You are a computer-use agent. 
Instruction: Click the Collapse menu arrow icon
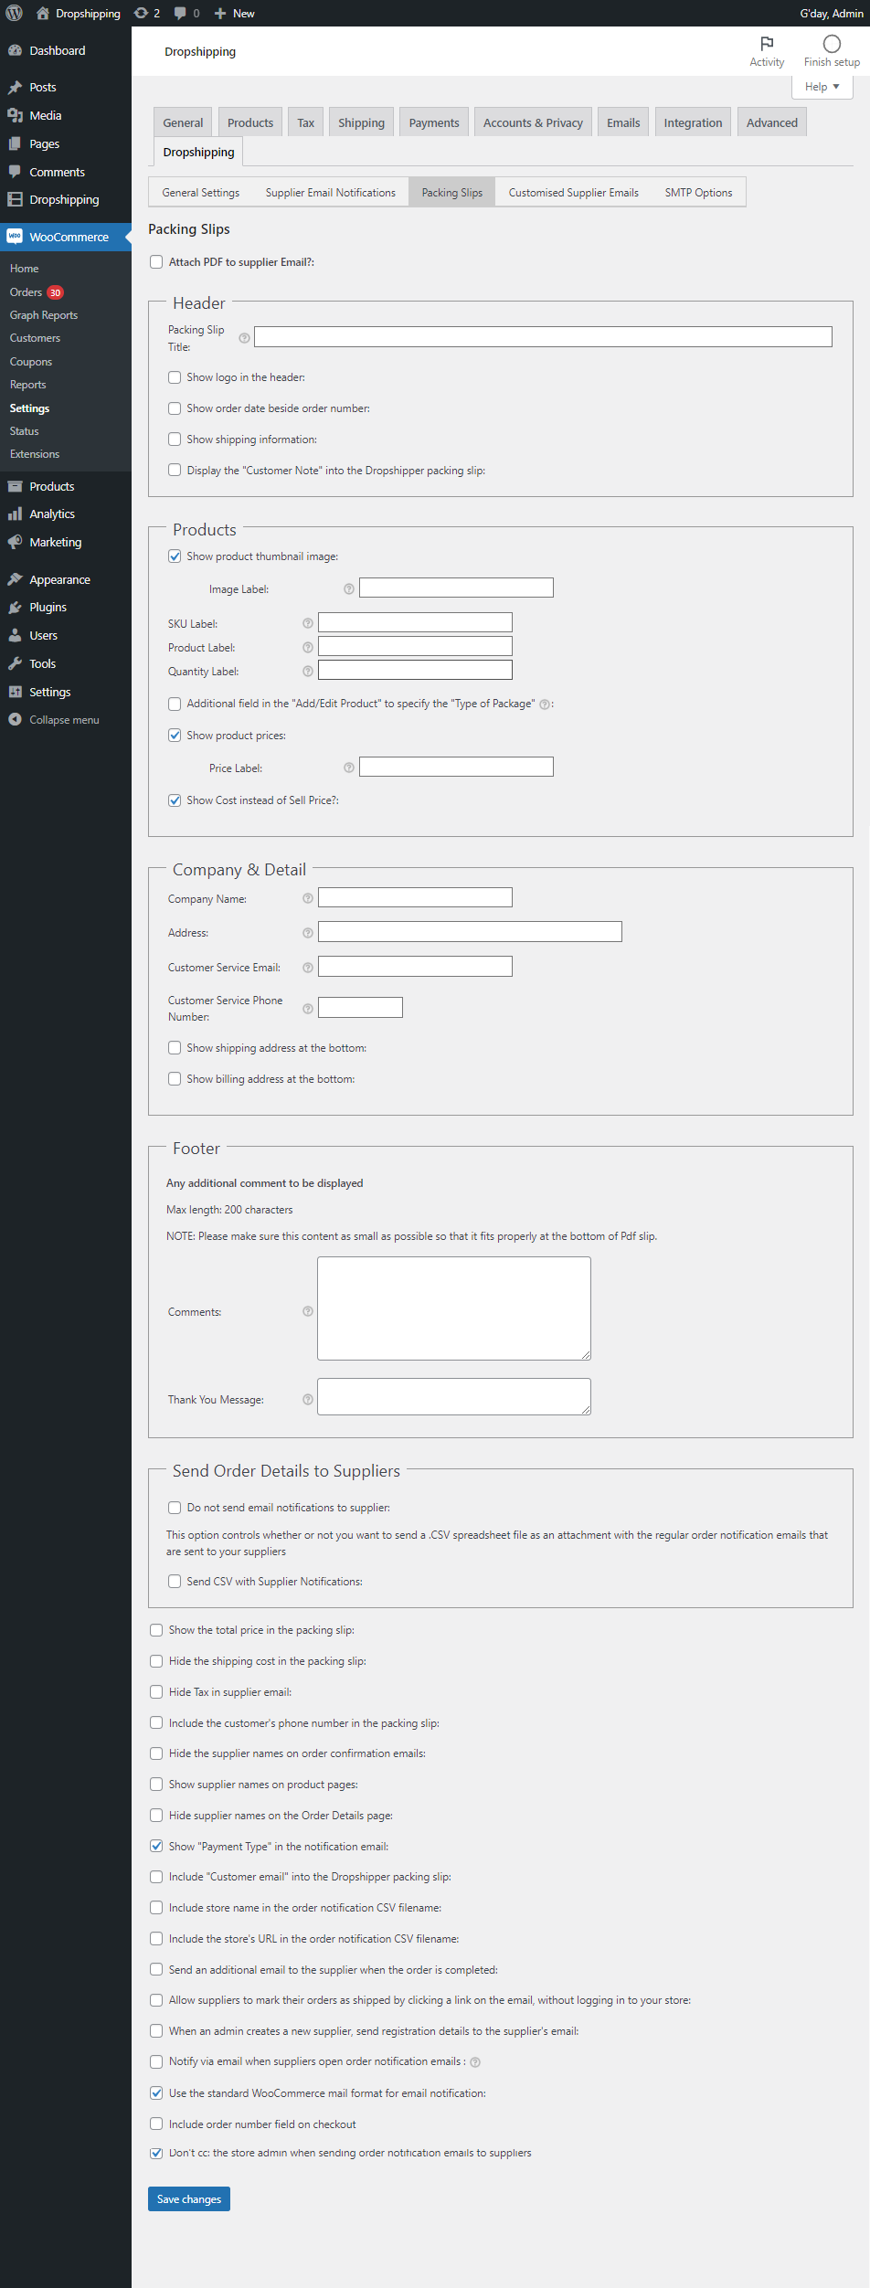pos(15,719)
